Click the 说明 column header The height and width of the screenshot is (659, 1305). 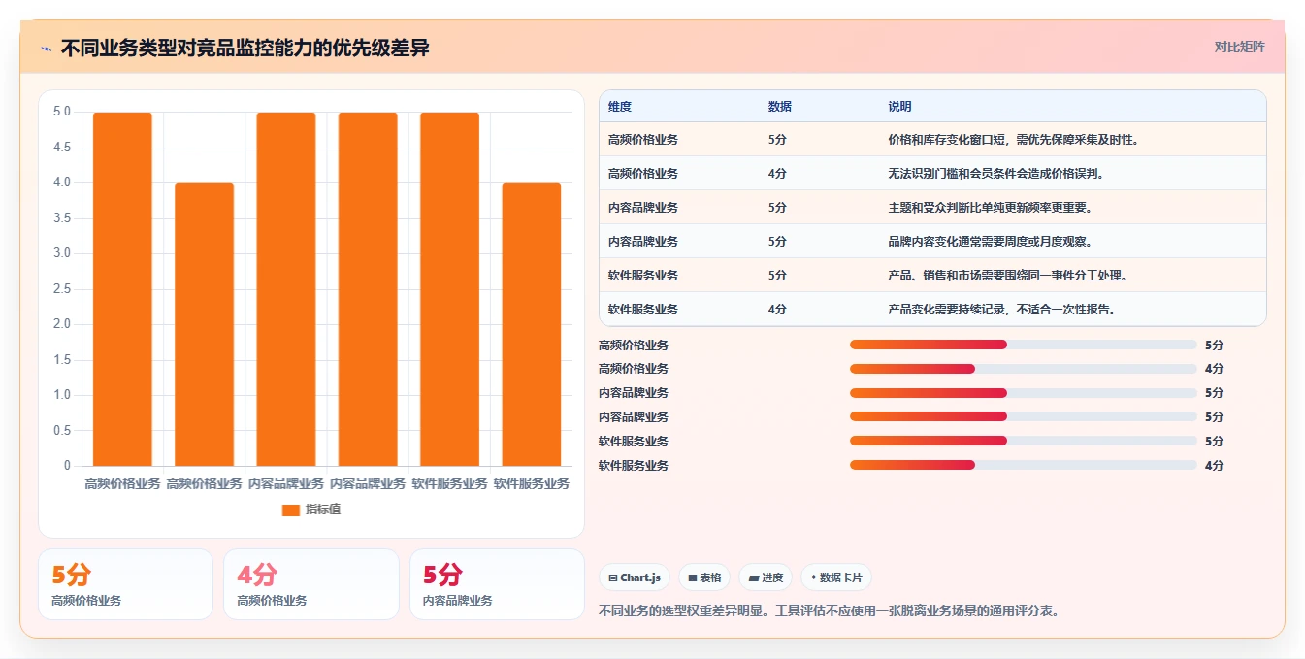[900, 107]
